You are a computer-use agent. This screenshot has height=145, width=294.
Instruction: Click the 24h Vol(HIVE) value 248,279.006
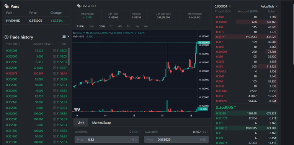coord(163,18)
